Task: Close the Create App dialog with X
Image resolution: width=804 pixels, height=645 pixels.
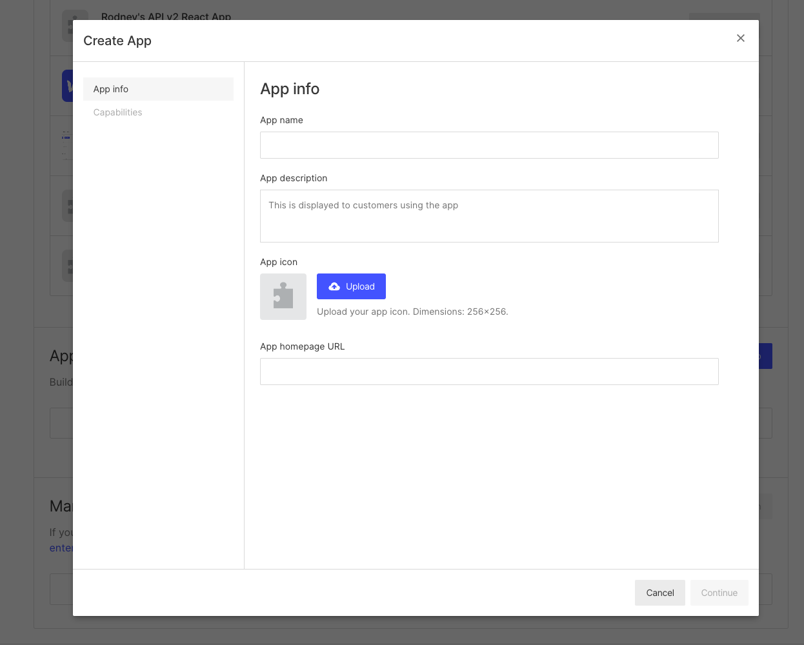Action: click(741, 38)
